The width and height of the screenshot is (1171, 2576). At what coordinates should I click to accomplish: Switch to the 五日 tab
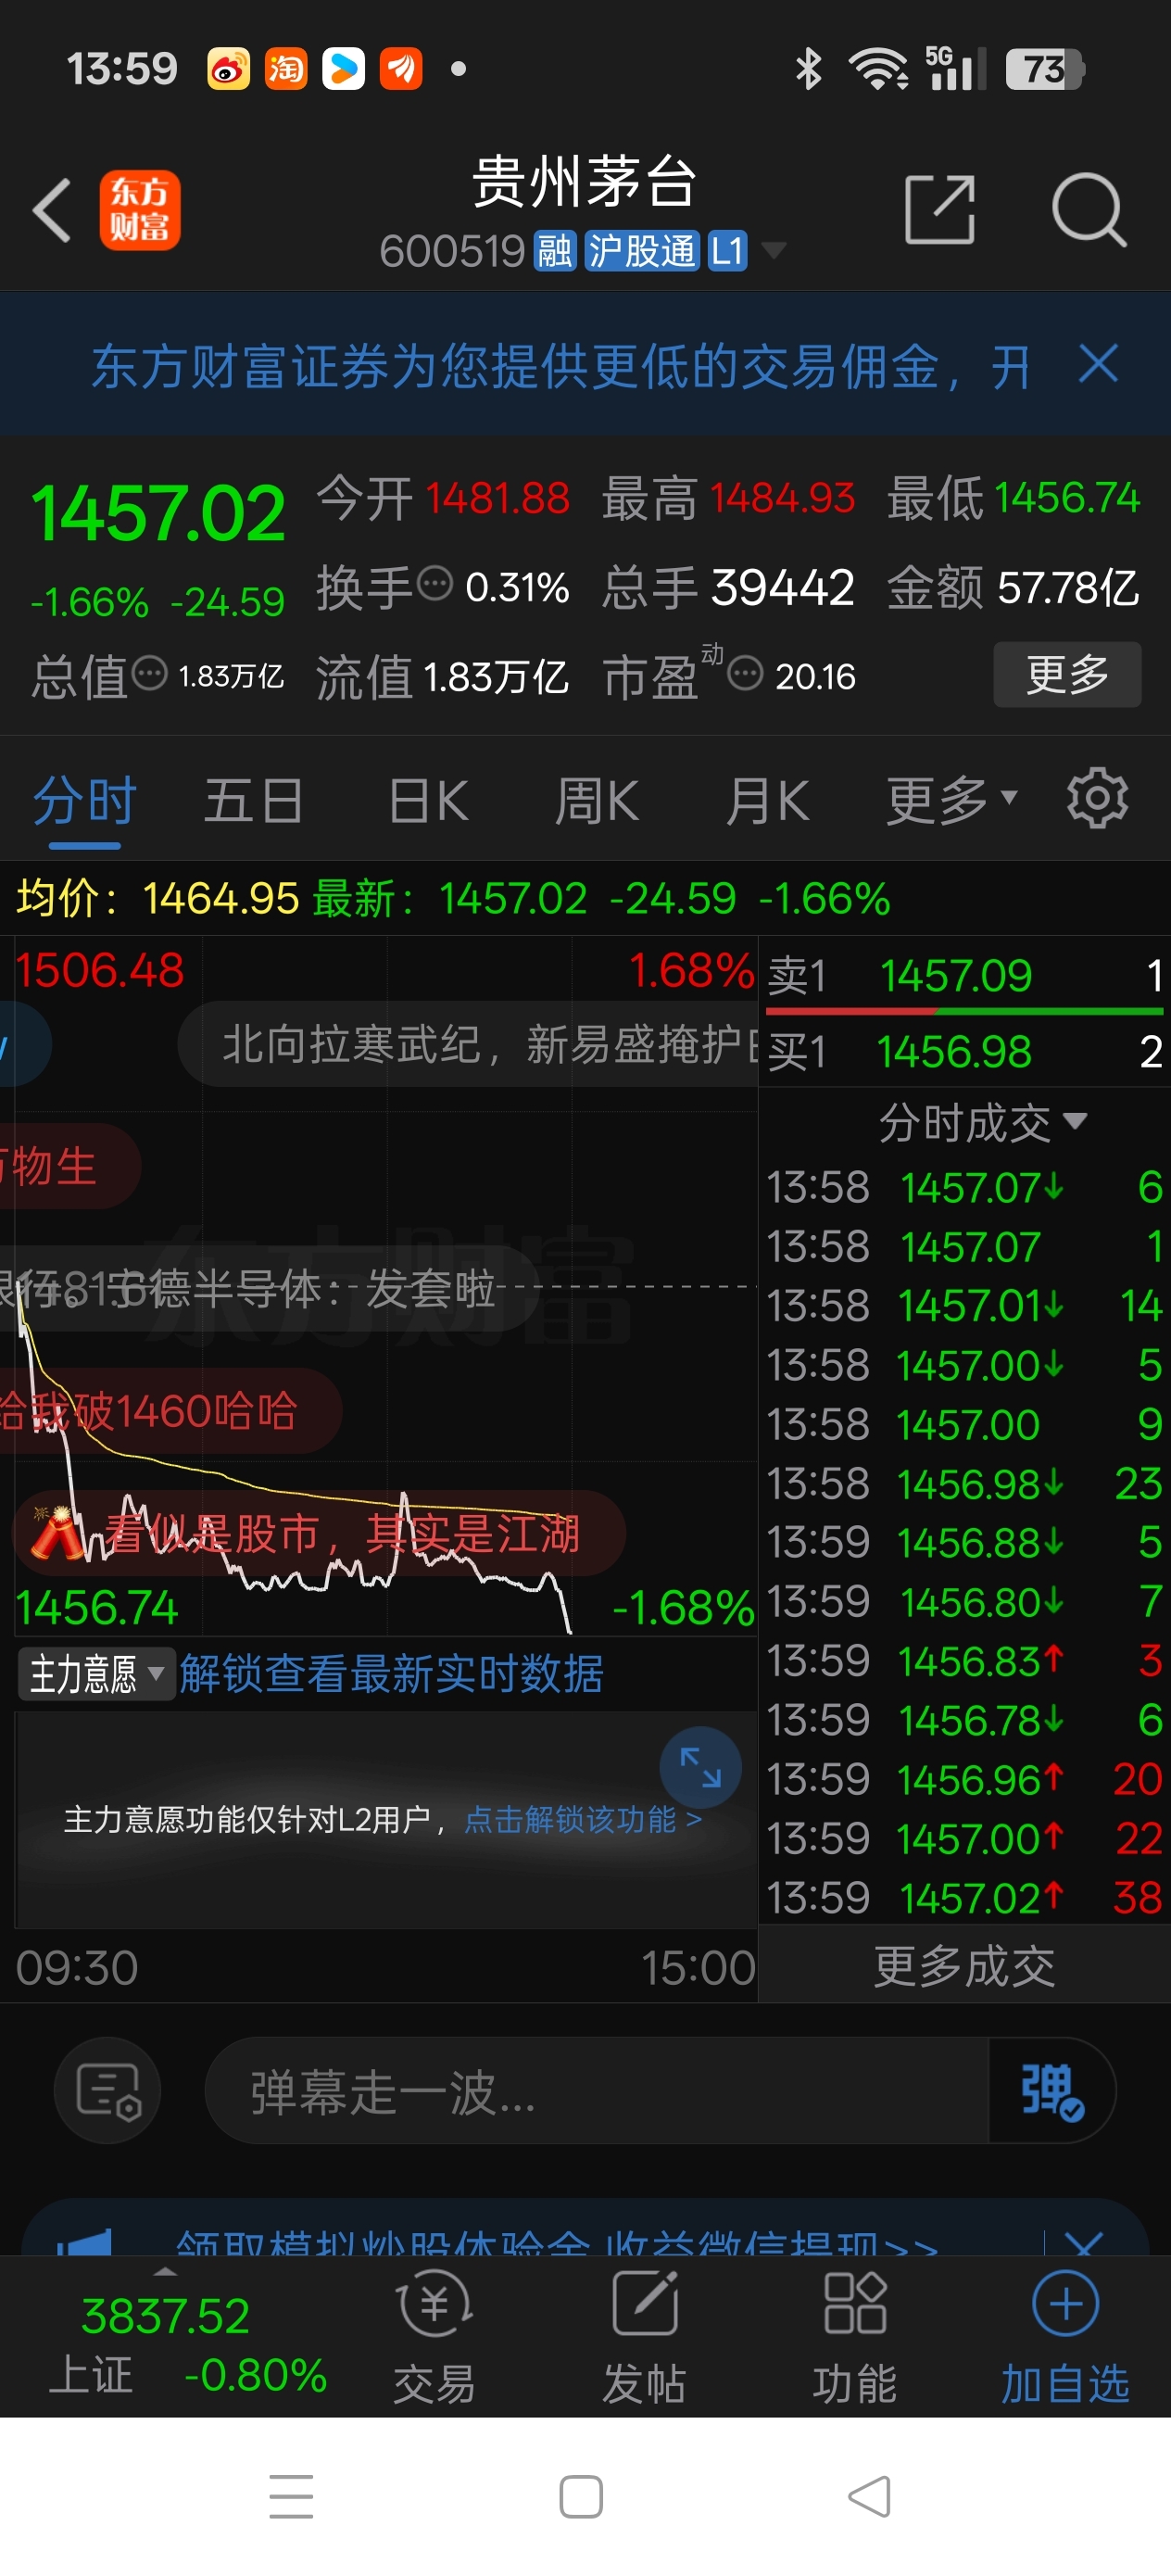point(254,802)
